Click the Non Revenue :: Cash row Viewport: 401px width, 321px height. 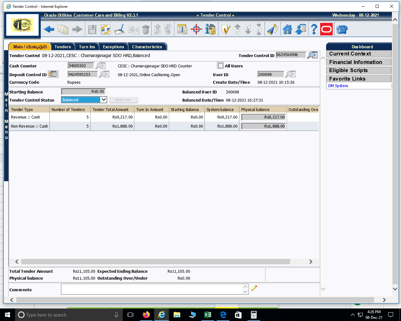pyautogui.click(x=164, y=126)
